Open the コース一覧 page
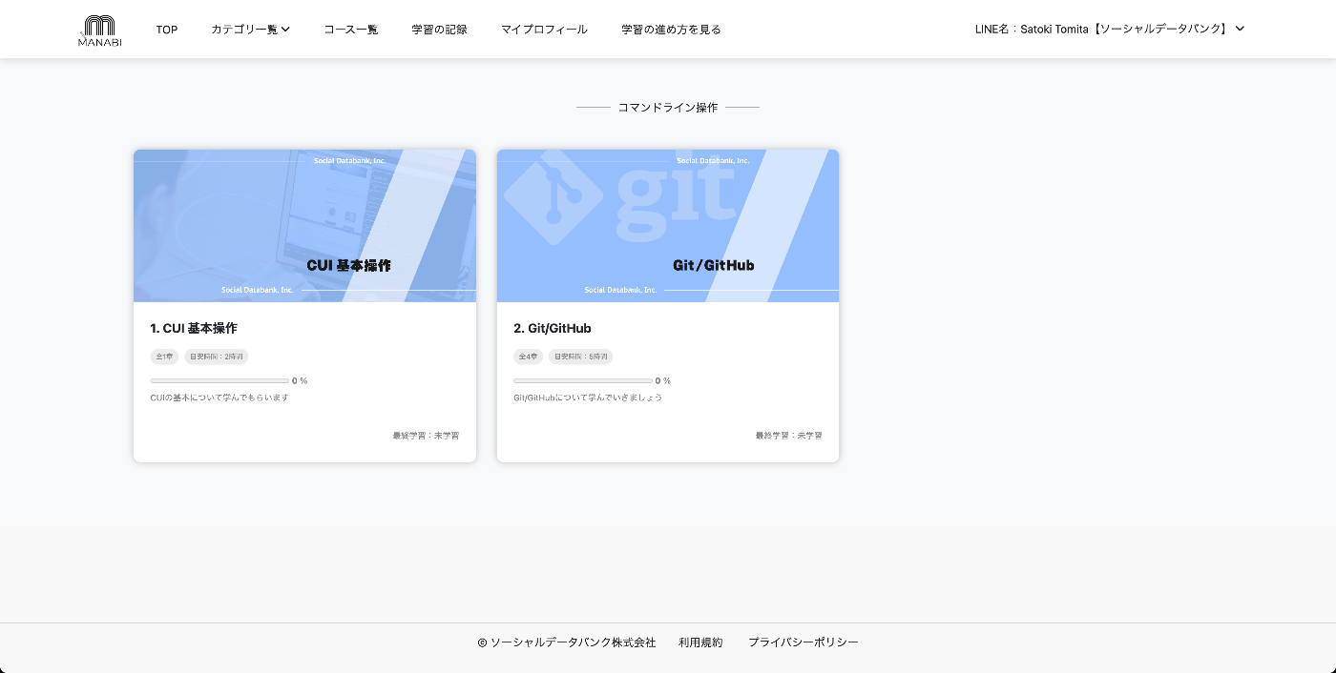This screenshot has height=673, width=1336. click(x=351, y=30)
